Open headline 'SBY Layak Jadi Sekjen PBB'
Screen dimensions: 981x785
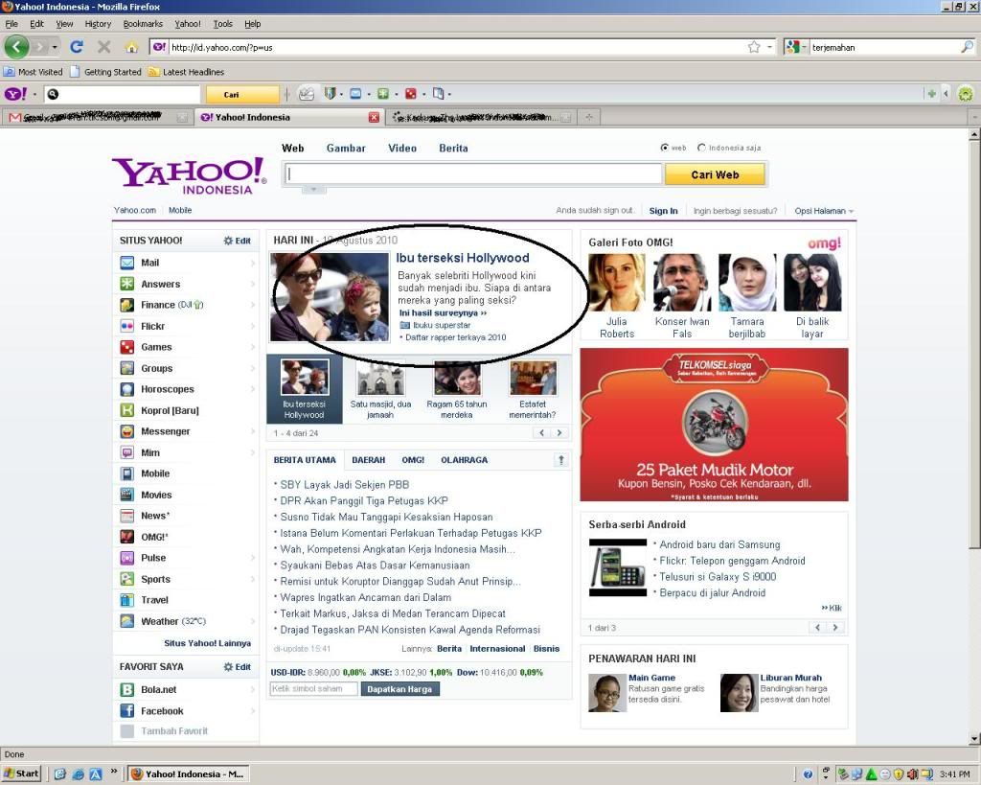pos(345,485)
